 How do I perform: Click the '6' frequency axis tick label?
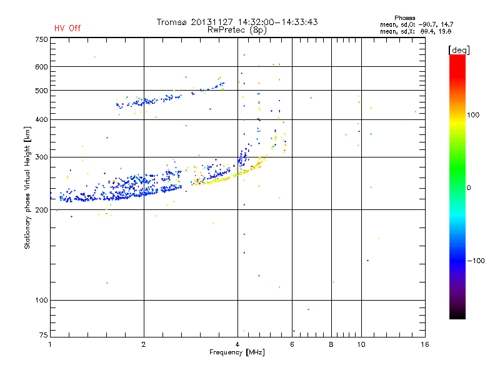click(292, 344)
